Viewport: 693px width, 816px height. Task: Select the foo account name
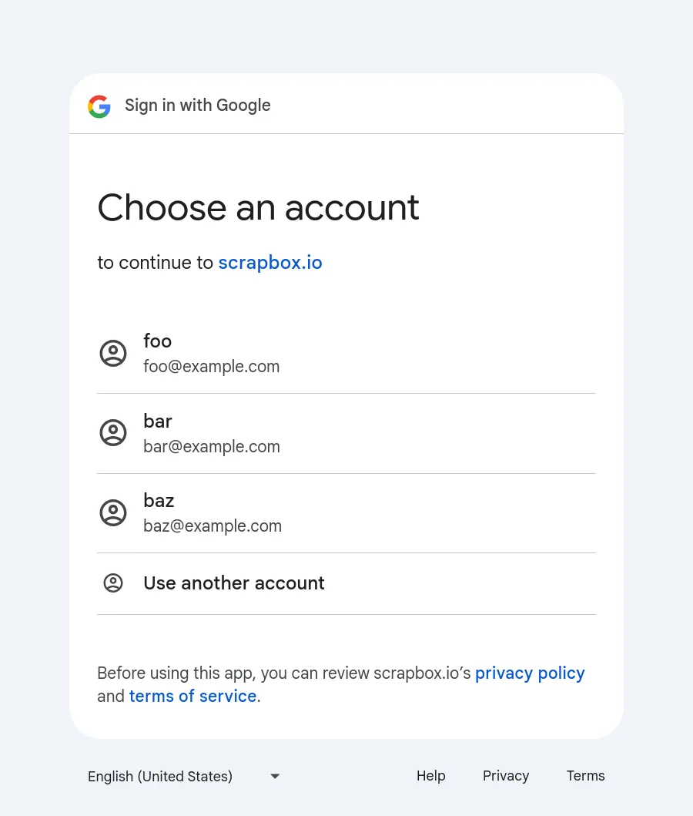click(158, 341)
